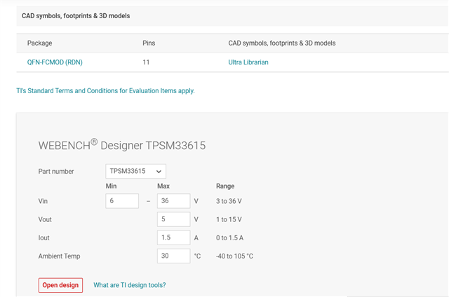
Task: Click the WEBENCH Designer TPSM33615 heading
Action: coord(122,145)
